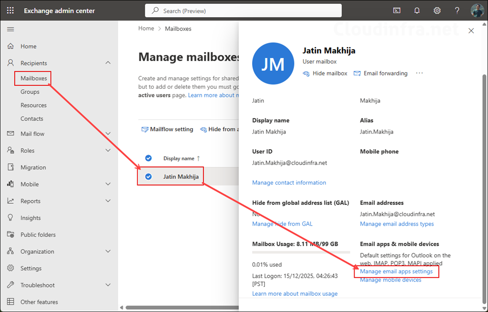Deselect the checkbox beside Jatin Makhija

click(149, 176)
